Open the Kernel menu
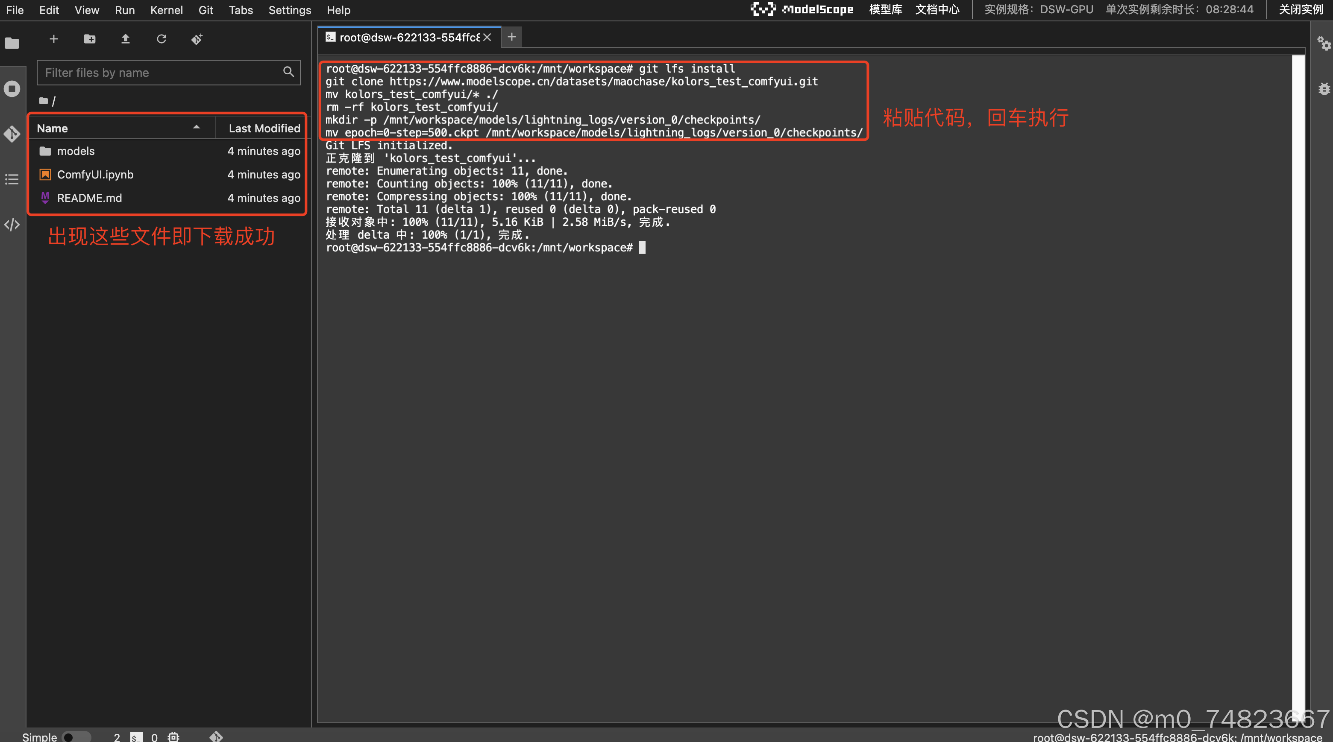This screenshot has width=1333, height=742. point(166,10)
